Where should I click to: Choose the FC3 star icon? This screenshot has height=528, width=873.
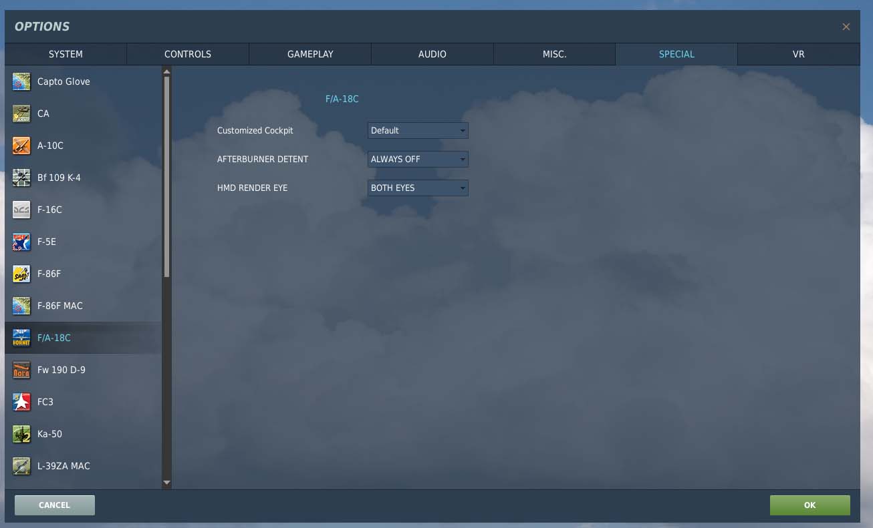coord(21,402)
